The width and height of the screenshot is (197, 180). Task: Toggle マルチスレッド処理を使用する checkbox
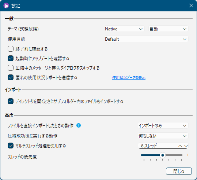pos(11,146)
